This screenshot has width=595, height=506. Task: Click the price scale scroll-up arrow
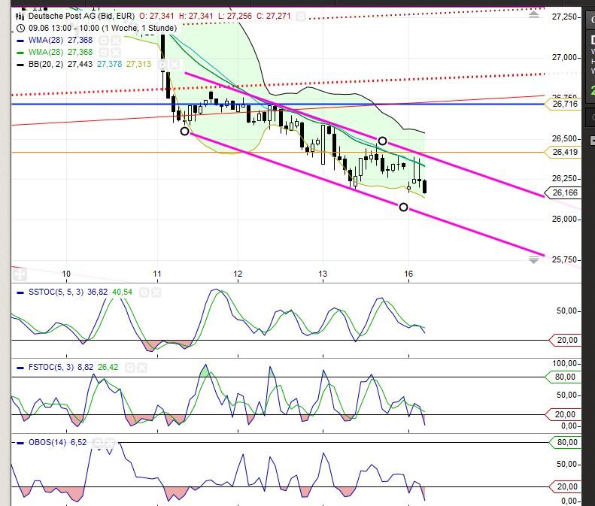(x=534, y=15)
